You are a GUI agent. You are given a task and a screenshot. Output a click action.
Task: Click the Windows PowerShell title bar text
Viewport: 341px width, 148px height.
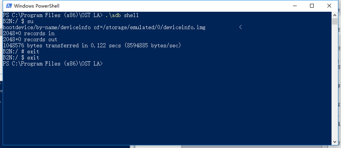pos(37,6)
